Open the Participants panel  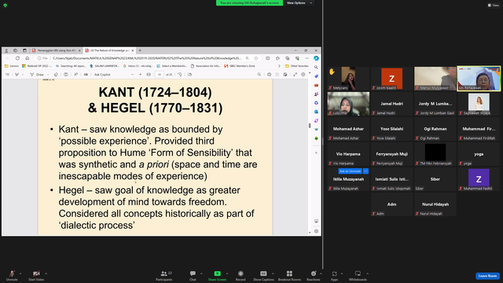click(164, 275)
